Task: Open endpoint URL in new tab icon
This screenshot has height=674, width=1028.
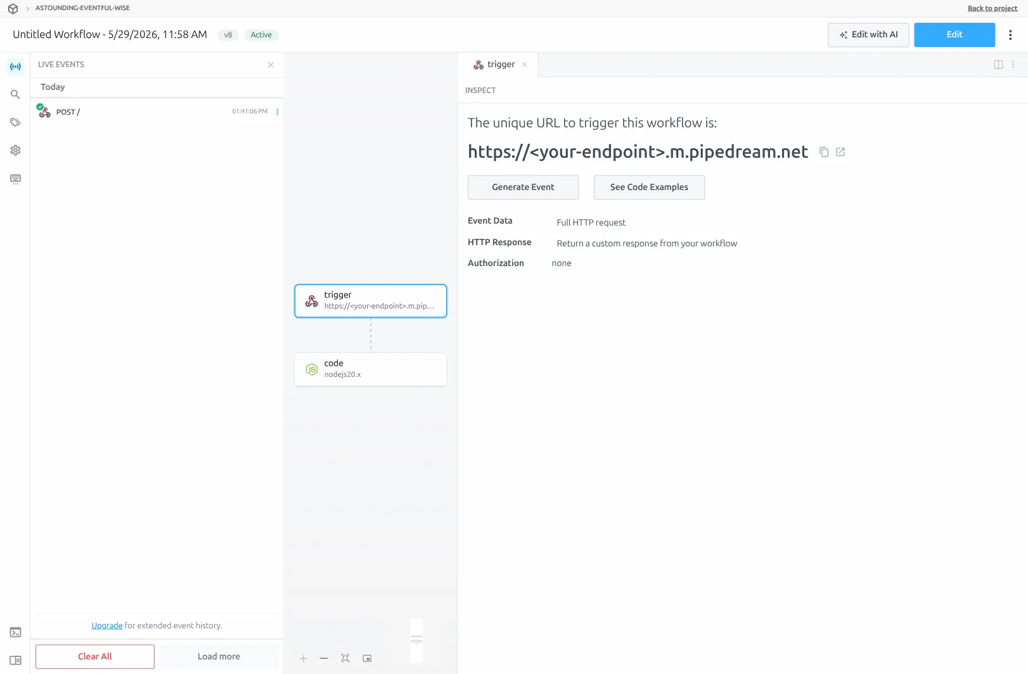Action: point(840,152)
